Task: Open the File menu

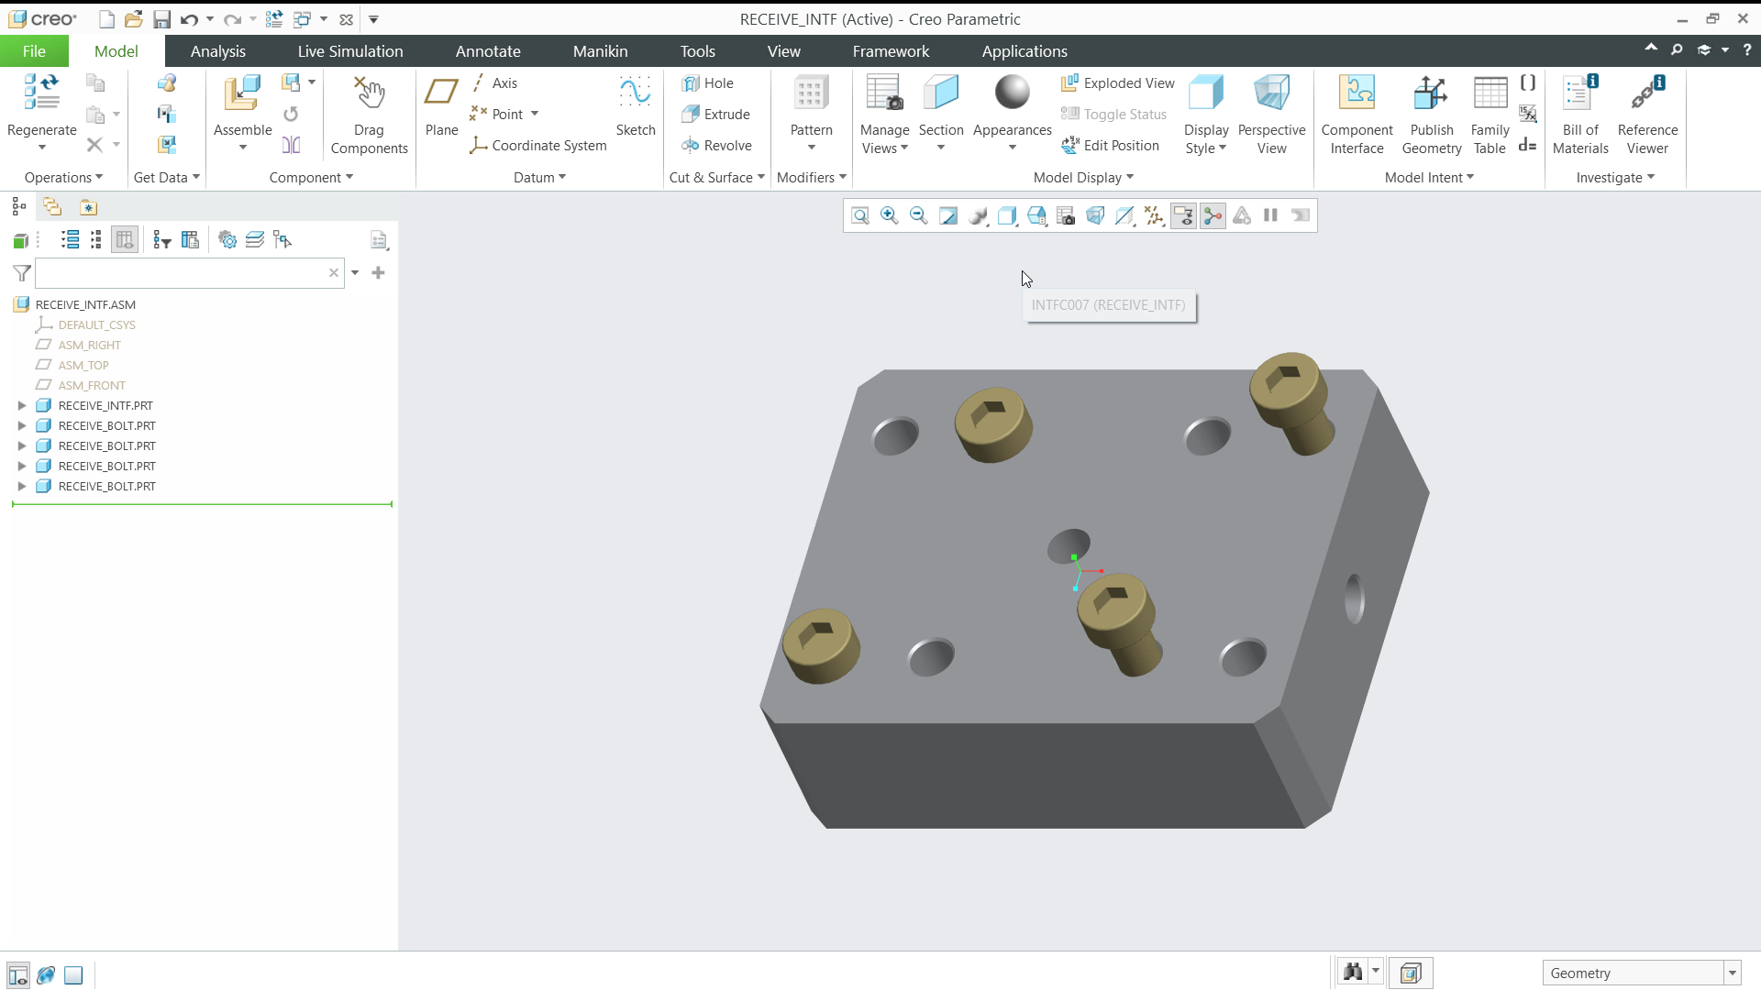Action: pyautogui.click(x=34, y=51)
